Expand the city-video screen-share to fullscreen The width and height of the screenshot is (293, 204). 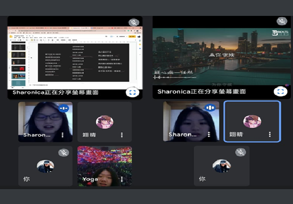tap(281, 91)
